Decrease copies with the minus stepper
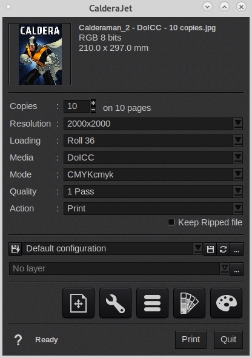This screenshot has width=252, height=358. click(93, 110)
